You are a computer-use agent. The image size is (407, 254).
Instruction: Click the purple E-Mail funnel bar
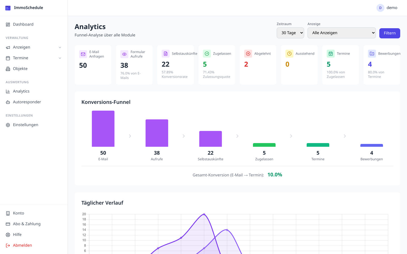coord(103,128)
